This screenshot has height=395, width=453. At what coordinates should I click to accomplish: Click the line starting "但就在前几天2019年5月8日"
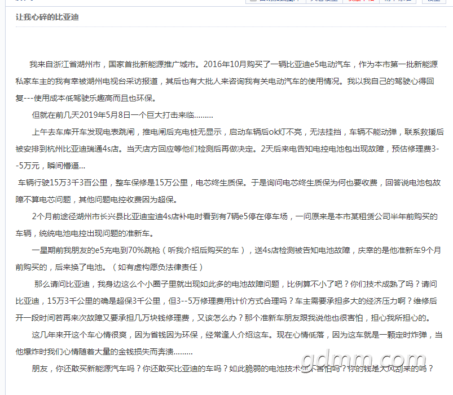[122, 115]
